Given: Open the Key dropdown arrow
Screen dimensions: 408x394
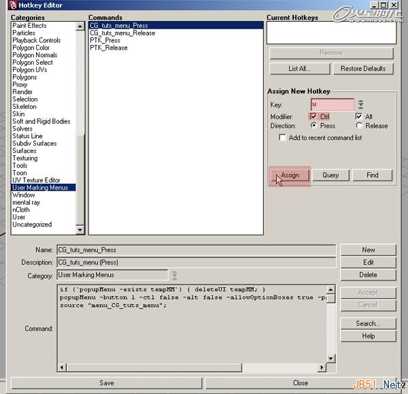Looking at the screenshot, I should click(360, 104).
